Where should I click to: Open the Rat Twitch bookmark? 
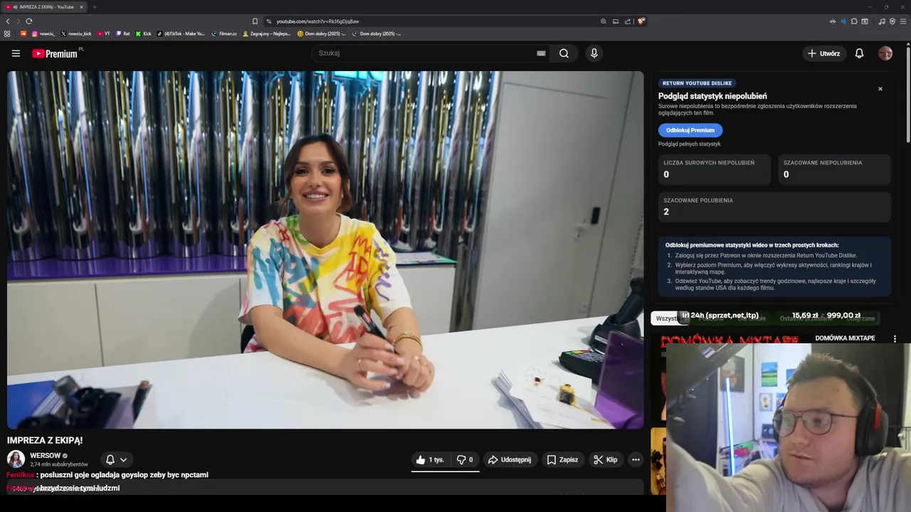coord(123,33)
